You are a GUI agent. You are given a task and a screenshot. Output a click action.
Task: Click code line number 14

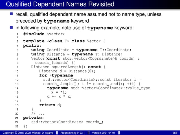coord(17,88)
